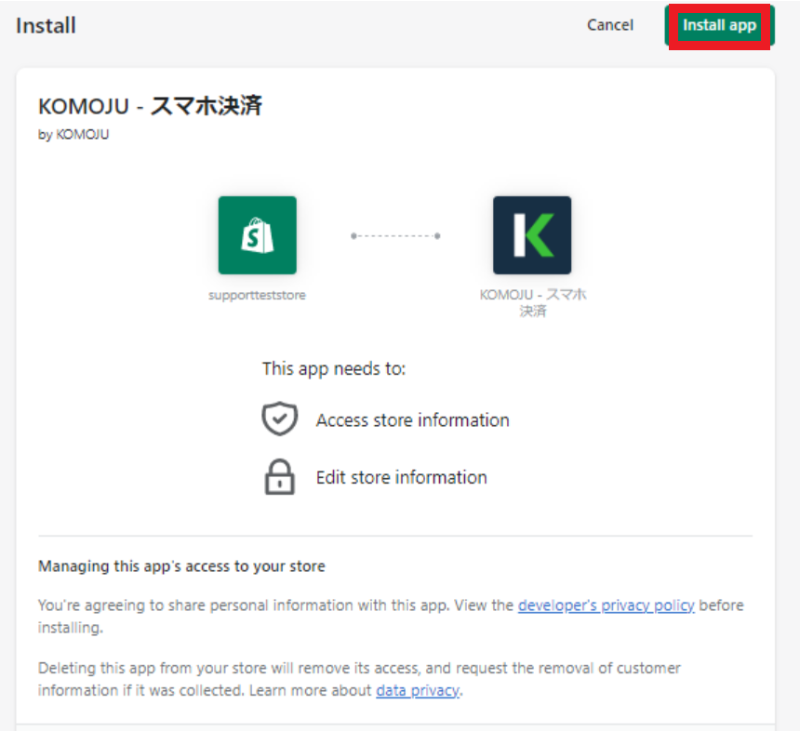This screenshot has width=800, height=731.
Task: Click the Install app button
Action: [x=719, y=25]
